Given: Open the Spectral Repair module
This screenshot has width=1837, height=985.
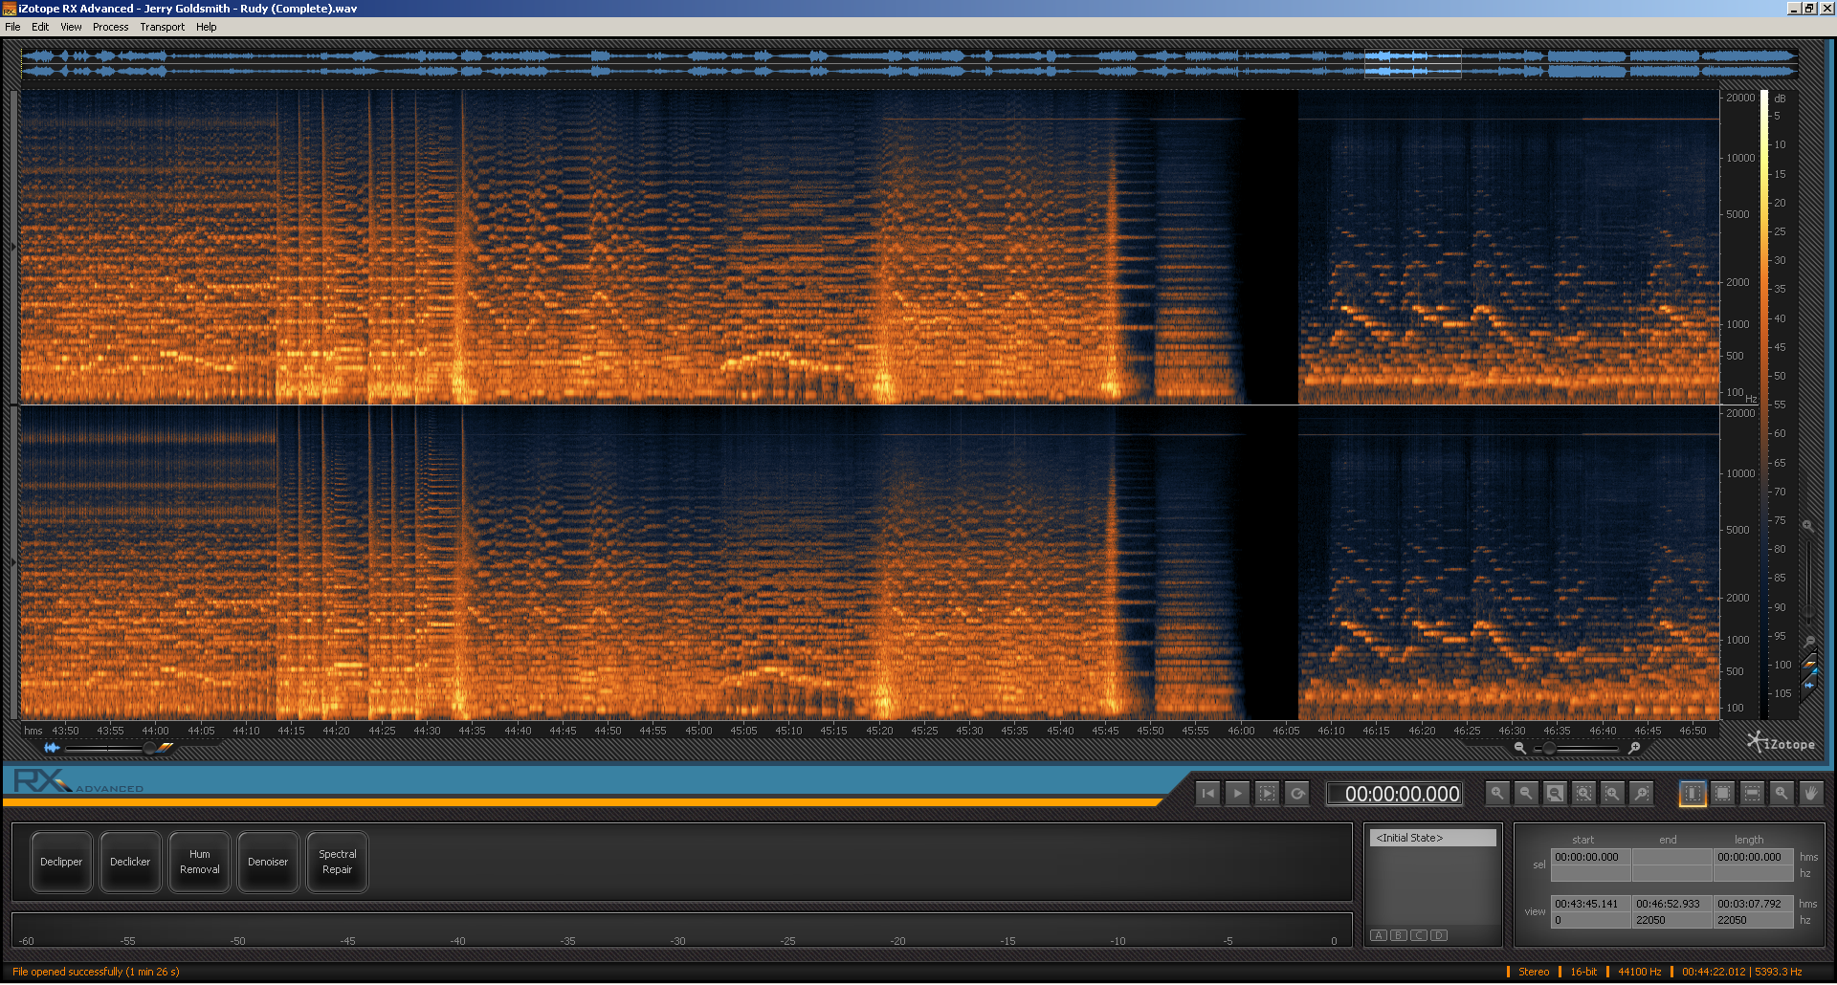Looking at the screenshot, I should point(337,863).
